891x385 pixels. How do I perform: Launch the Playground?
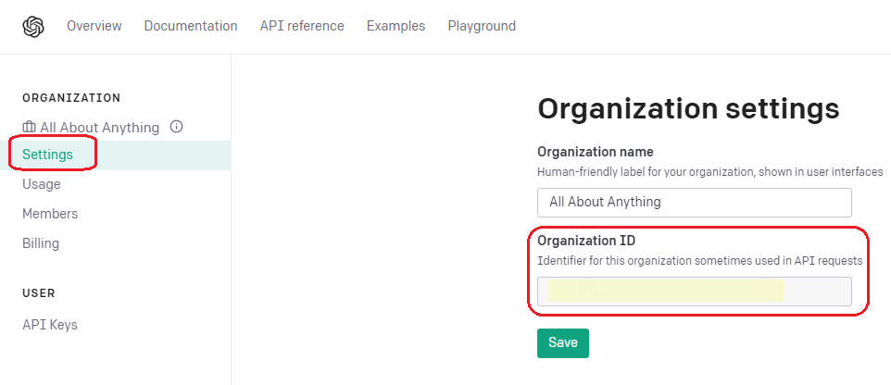tap(482, 26)
